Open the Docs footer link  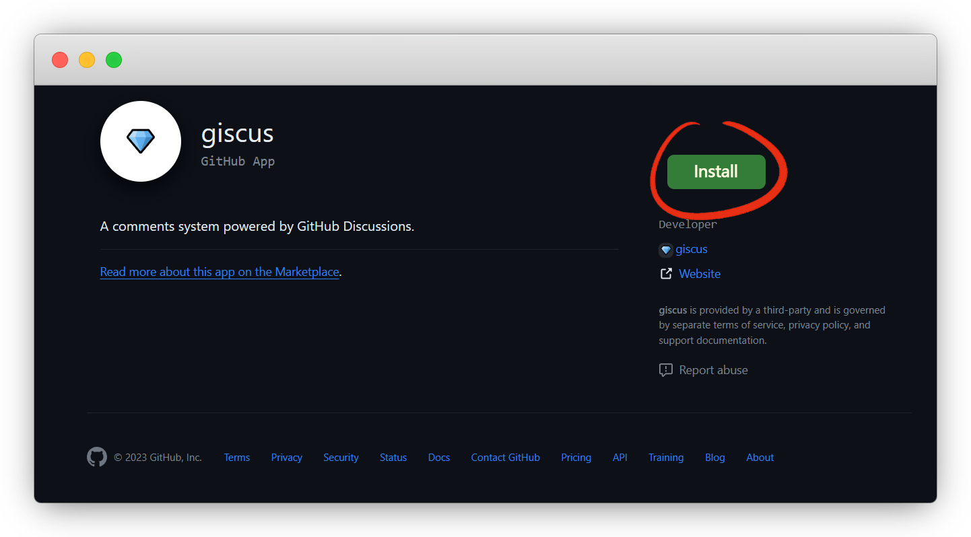click(439, 458)
